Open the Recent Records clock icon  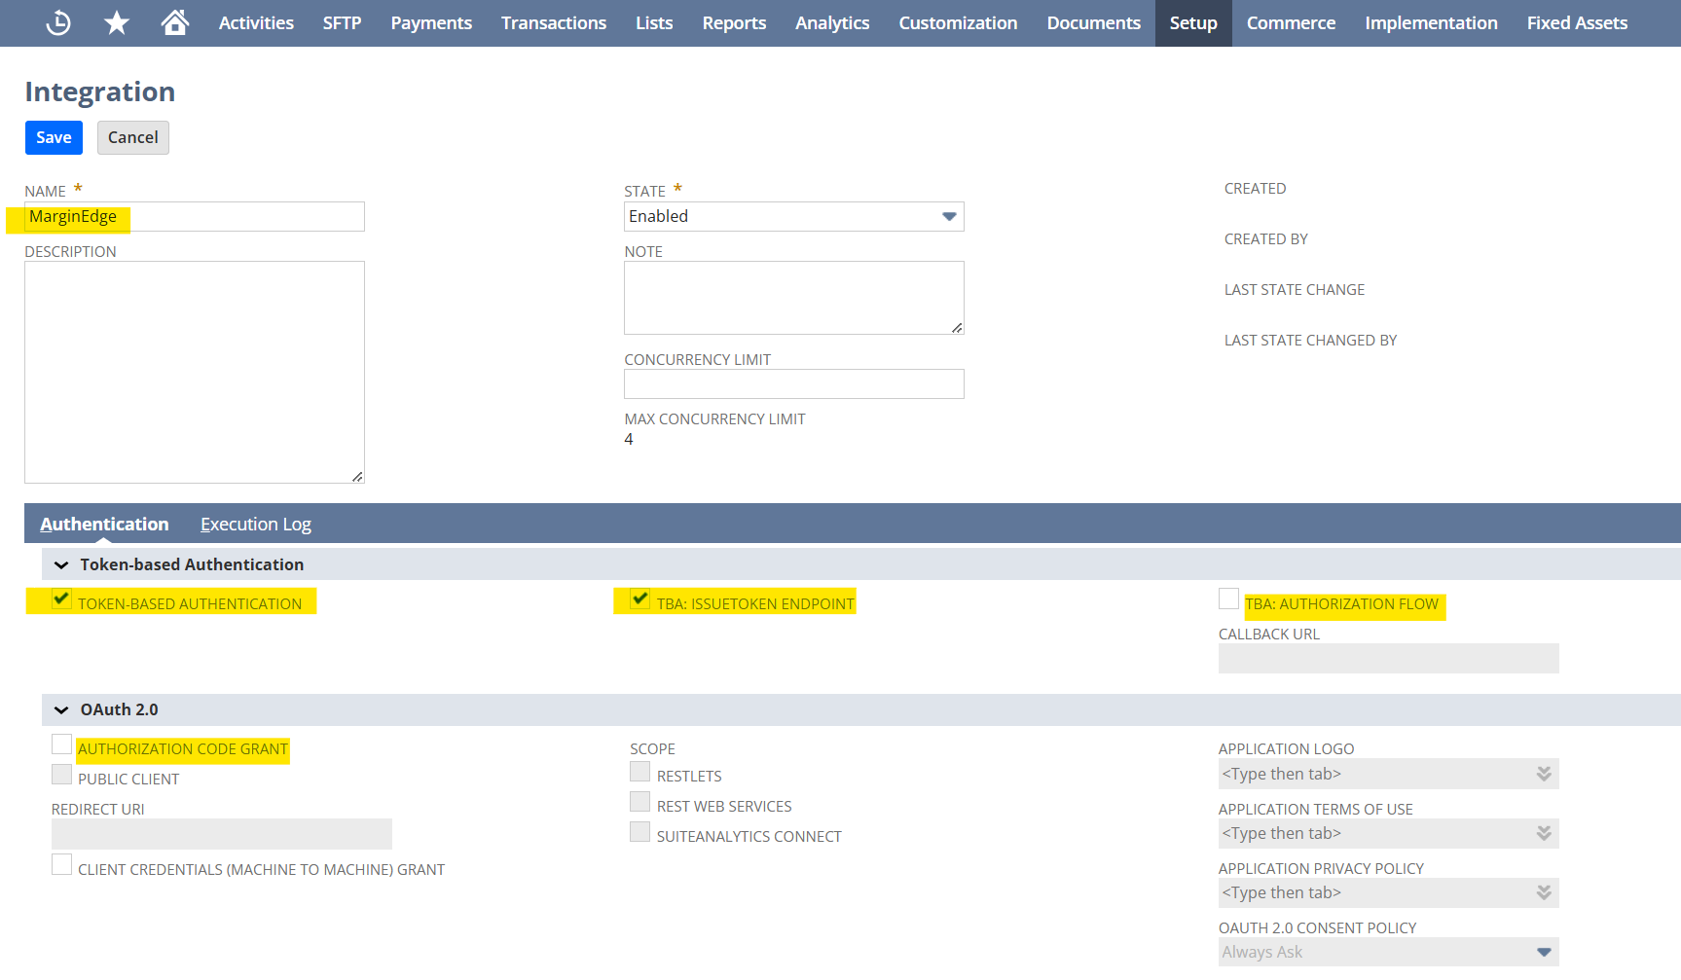click(58, 22)
